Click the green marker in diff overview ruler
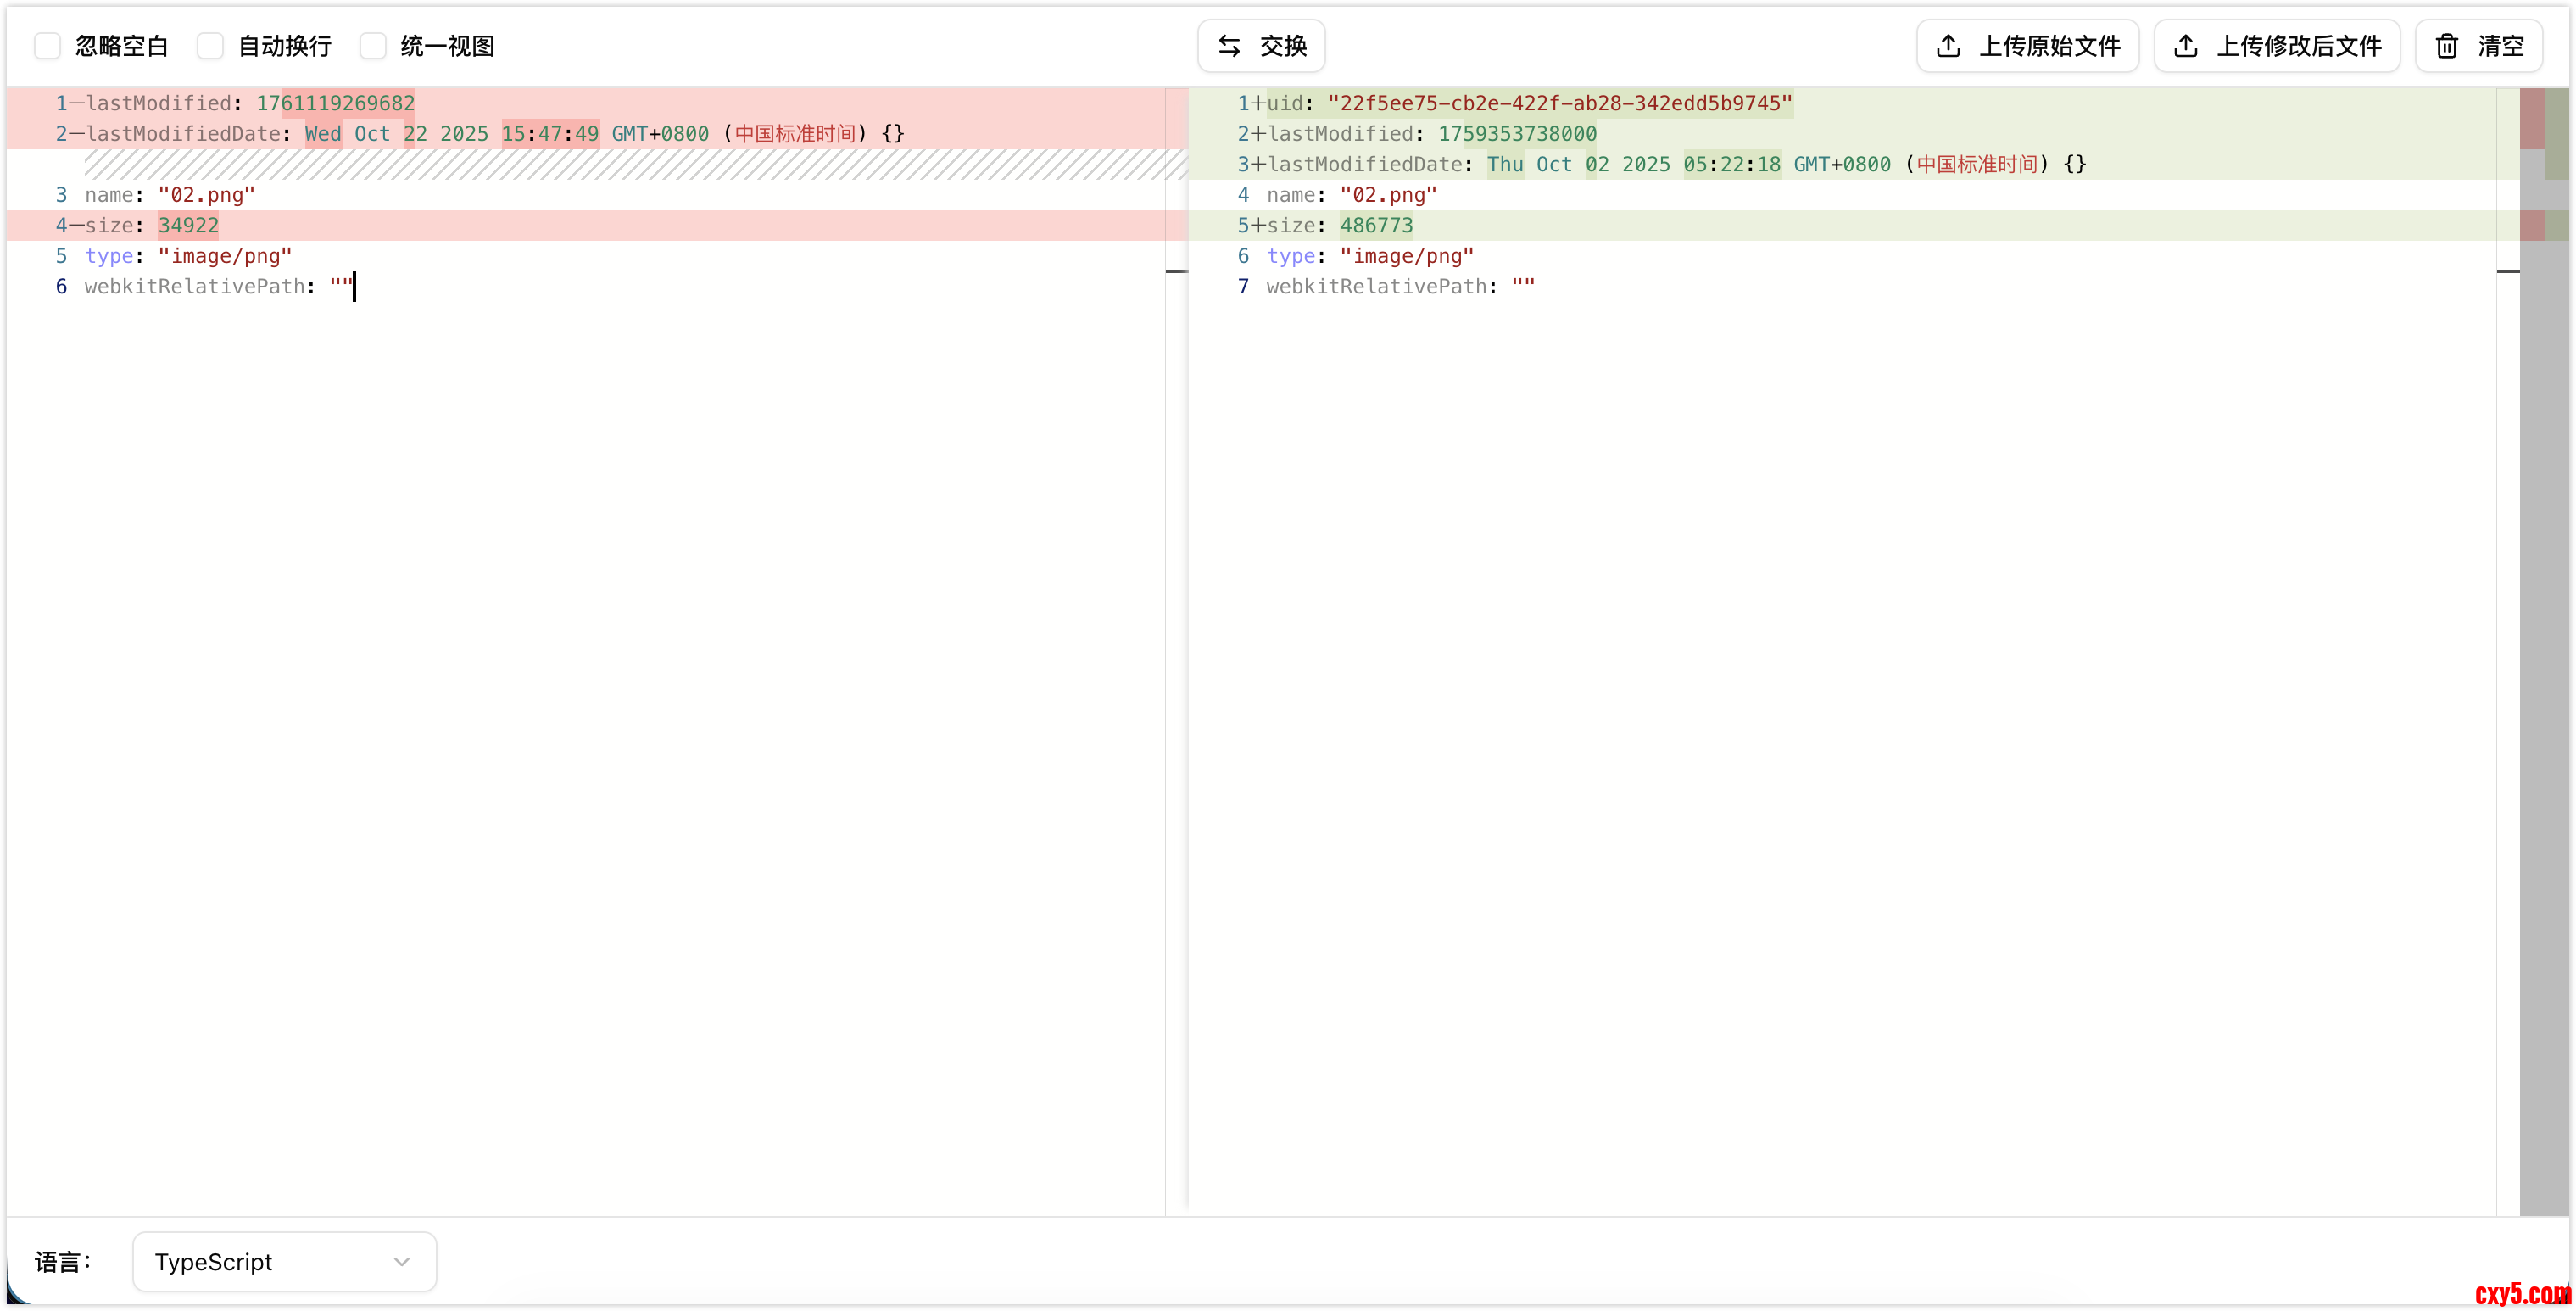 [2556, 133]
